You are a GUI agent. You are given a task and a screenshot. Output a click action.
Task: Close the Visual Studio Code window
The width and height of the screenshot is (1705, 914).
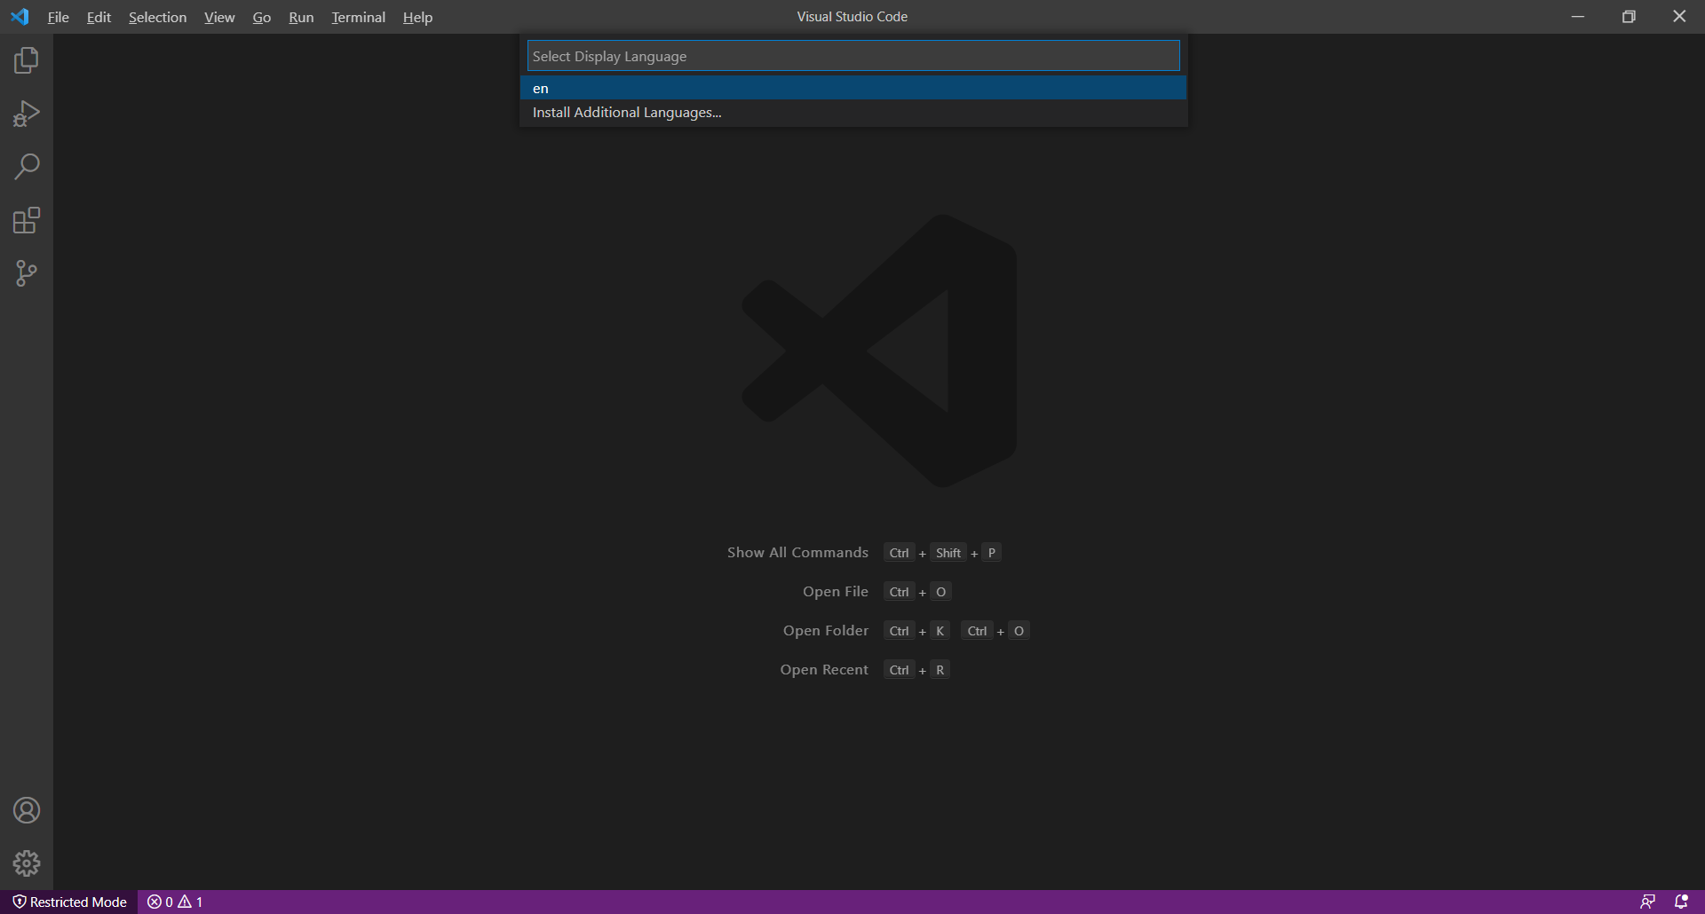click(1679, 17)
